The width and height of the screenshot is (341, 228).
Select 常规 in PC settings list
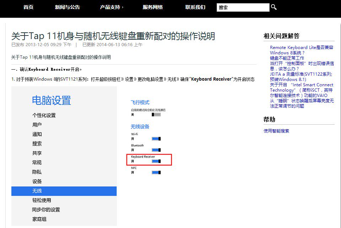37,162
